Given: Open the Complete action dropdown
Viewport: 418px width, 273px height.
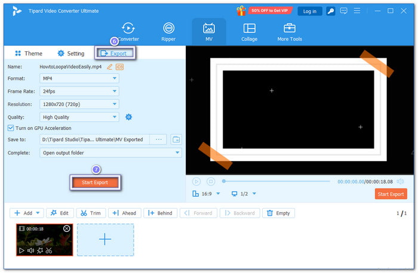Looking at the screenshot, I should coord(110,153).
